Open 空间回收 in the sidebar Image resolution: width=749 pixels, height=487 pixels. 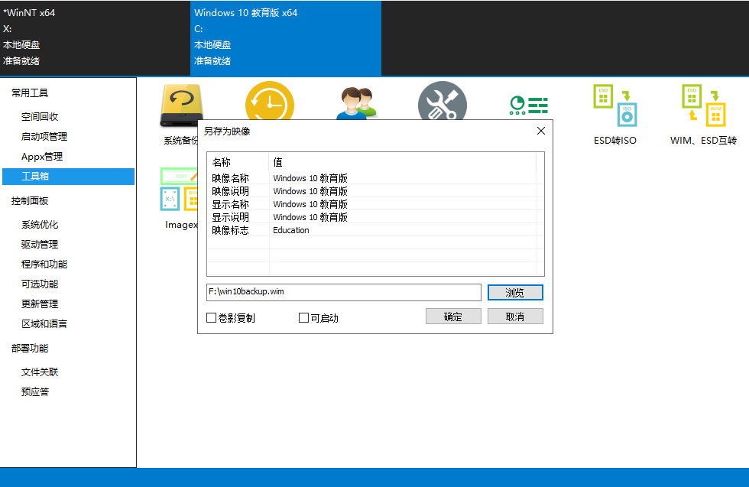(40, 117)
